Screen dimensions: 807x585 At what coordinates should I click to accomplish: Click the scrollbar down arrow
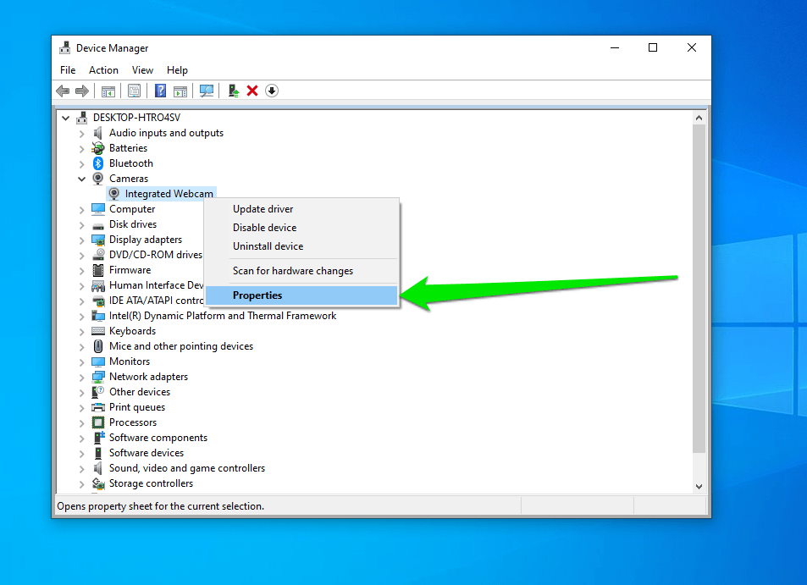pos(699,486)
